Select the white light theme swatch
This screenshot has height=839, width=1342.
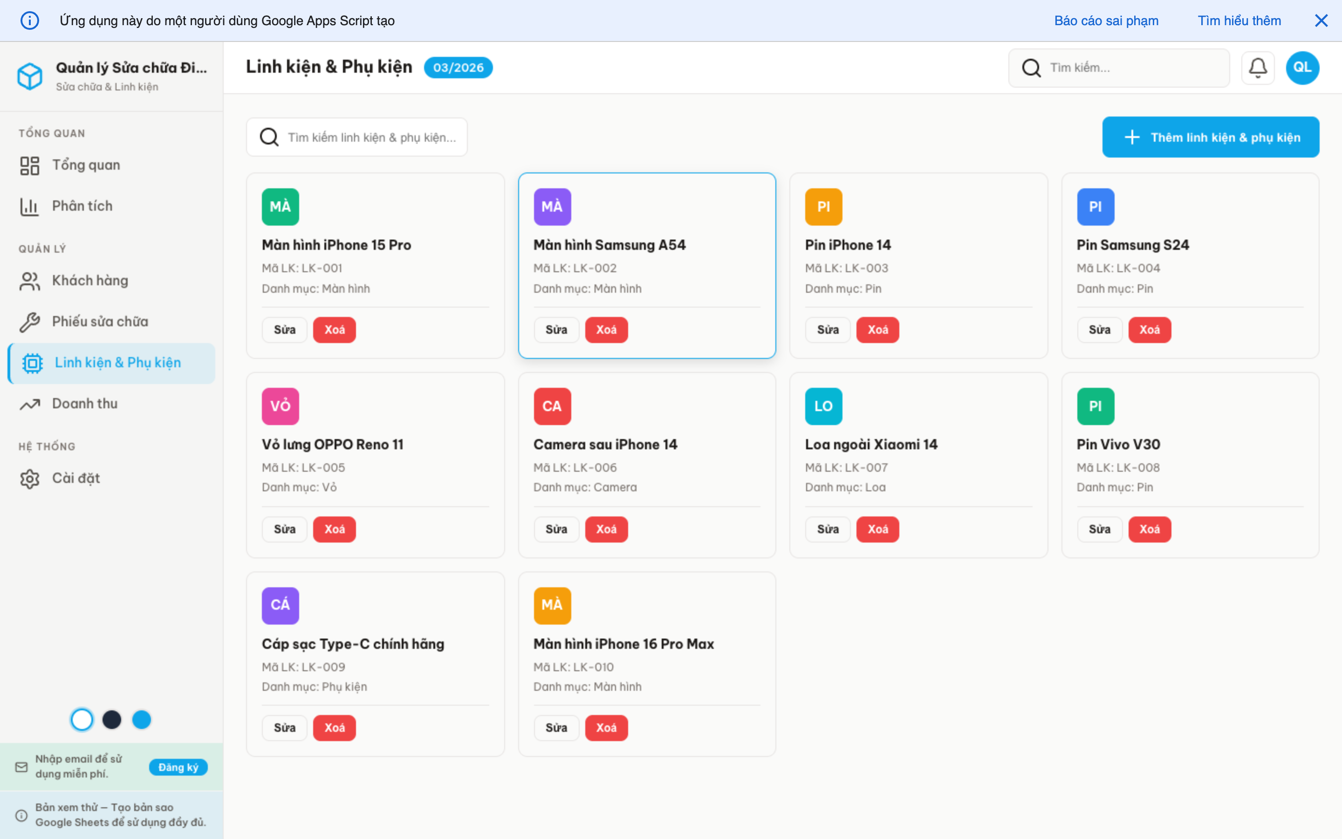[82, 720]
